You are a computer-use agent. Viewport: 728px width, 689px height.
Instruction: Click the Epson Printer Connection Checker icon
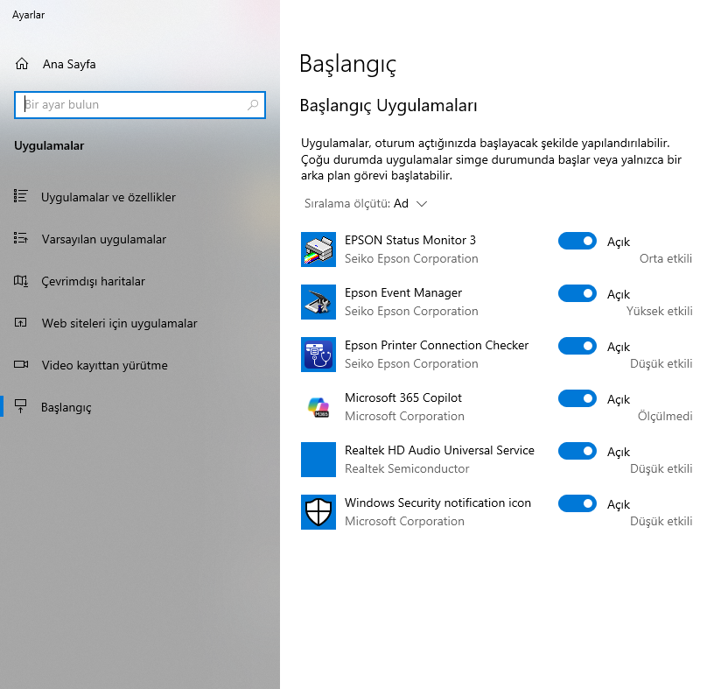[x=318, y=355]
